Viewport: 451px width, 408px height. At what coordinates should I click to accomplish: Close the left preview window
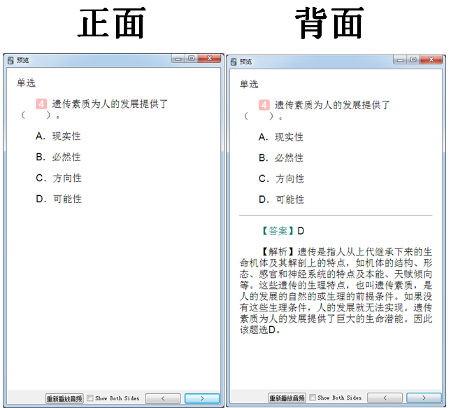[210, 59]
